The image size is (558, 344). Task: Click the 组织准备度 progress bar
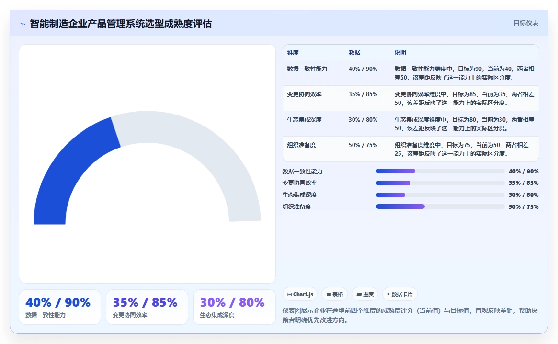click(440, 206)
